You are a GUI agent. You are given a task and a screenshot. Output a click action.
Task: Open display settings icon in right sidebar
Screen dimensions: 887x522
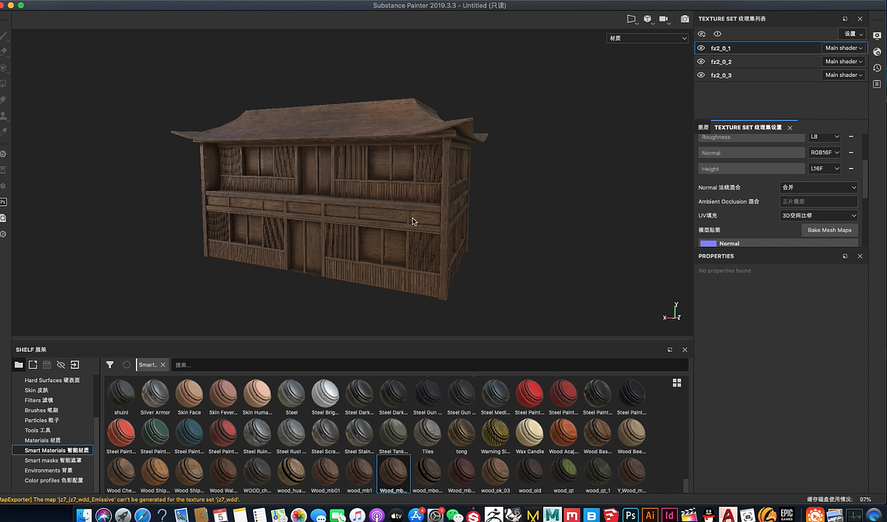pyautogui.click(x=877, y=35)
